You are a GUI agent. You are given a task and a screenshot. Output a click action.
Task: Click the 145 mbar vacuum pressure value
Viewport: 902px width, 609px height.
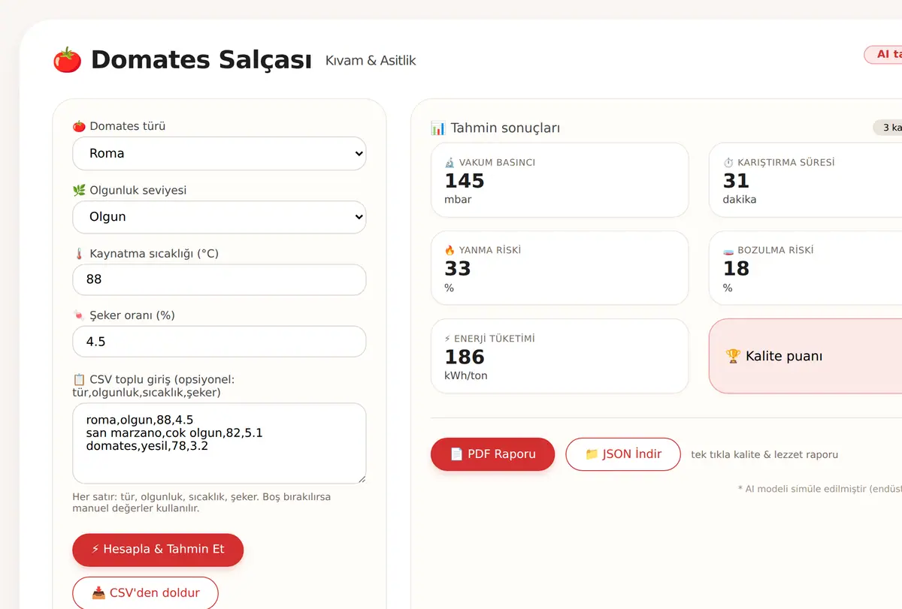pyautogui.click(x=465, y=181)
